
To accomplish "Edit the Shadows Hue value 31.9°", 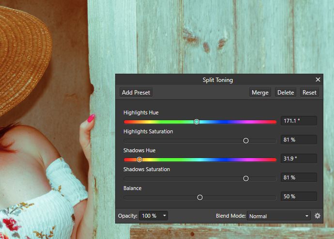I will click(299, 159).
